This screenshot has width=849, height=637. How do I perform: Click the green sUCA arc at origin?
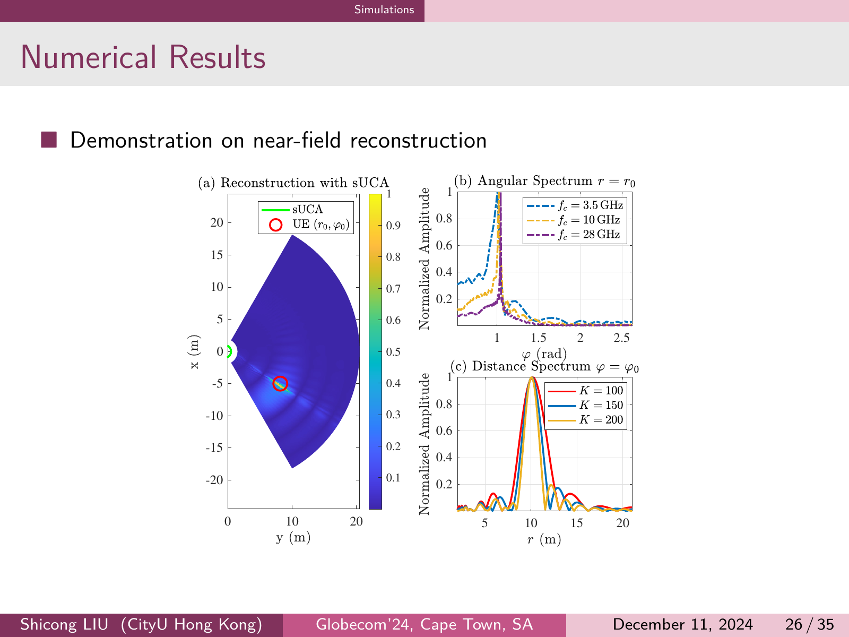pyautogui.click(x=229, y=351)
